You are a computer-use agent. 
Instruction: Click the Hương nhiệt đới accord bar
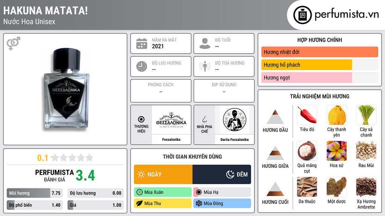(x=320, y=52)
